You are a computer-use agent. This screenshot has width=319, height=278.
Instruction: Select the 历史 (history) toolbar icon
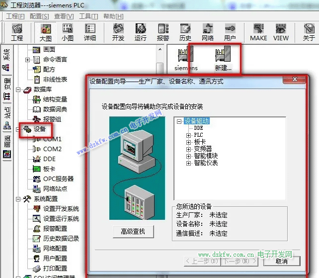(x=185, y=32)
